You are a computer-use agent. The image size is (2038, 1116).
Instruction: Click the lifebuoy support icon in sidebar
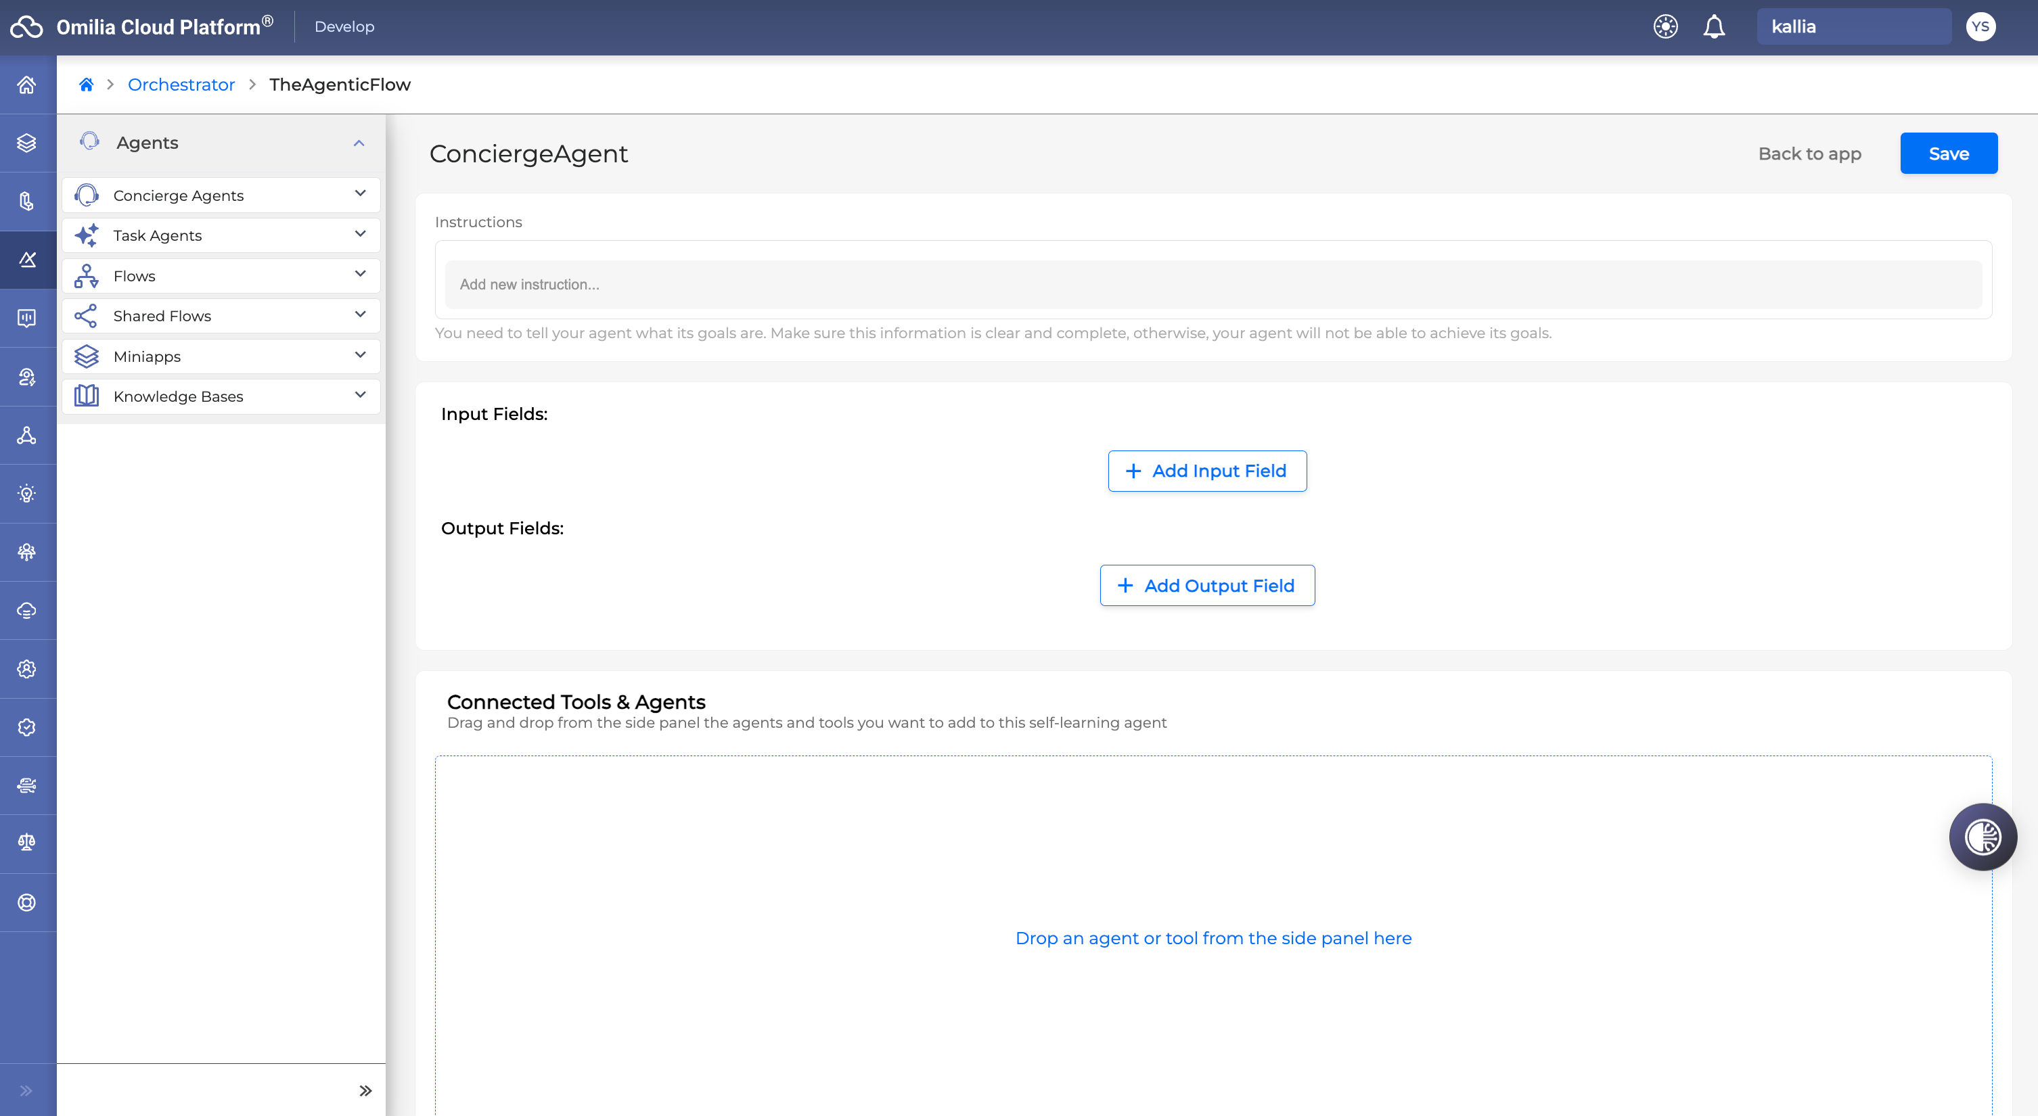(27, 902)
